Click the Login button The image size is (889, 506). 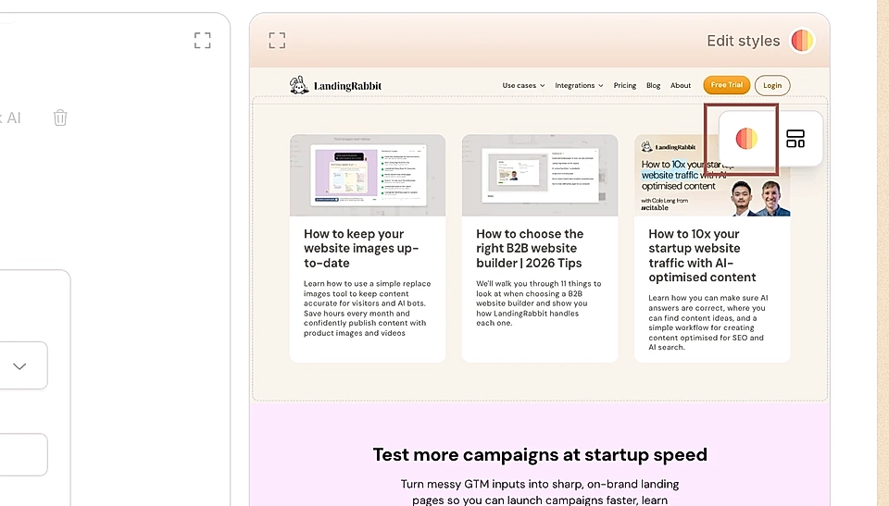(x=772, y=85)
